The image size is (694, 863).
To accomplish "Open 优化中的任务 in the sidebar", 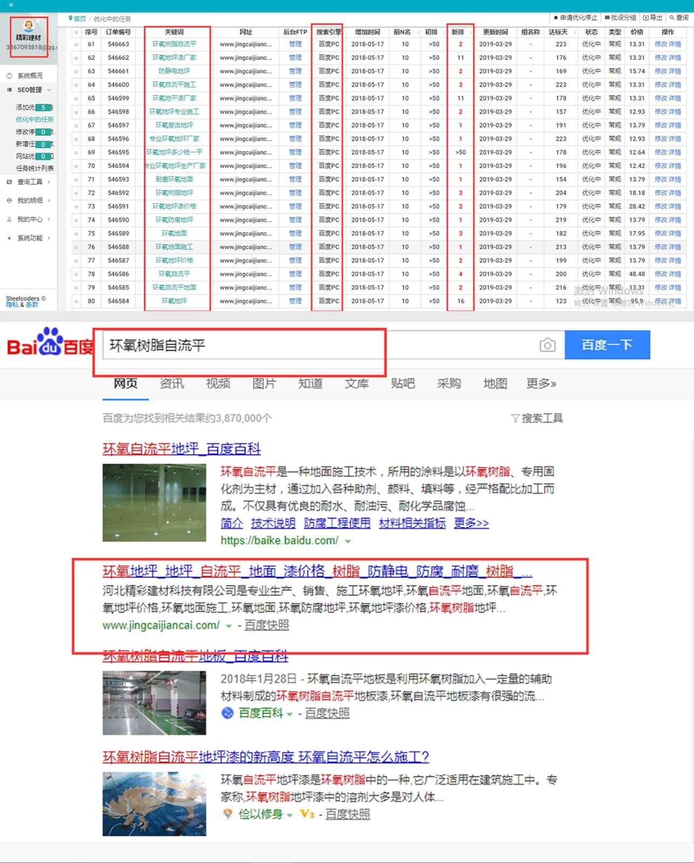I will coord(35,120).
